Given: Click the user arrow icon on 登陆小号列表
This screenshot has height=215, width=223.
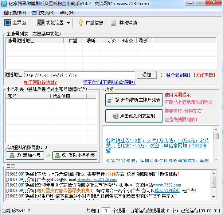Looking at the screenshot, I should [58, 155].
